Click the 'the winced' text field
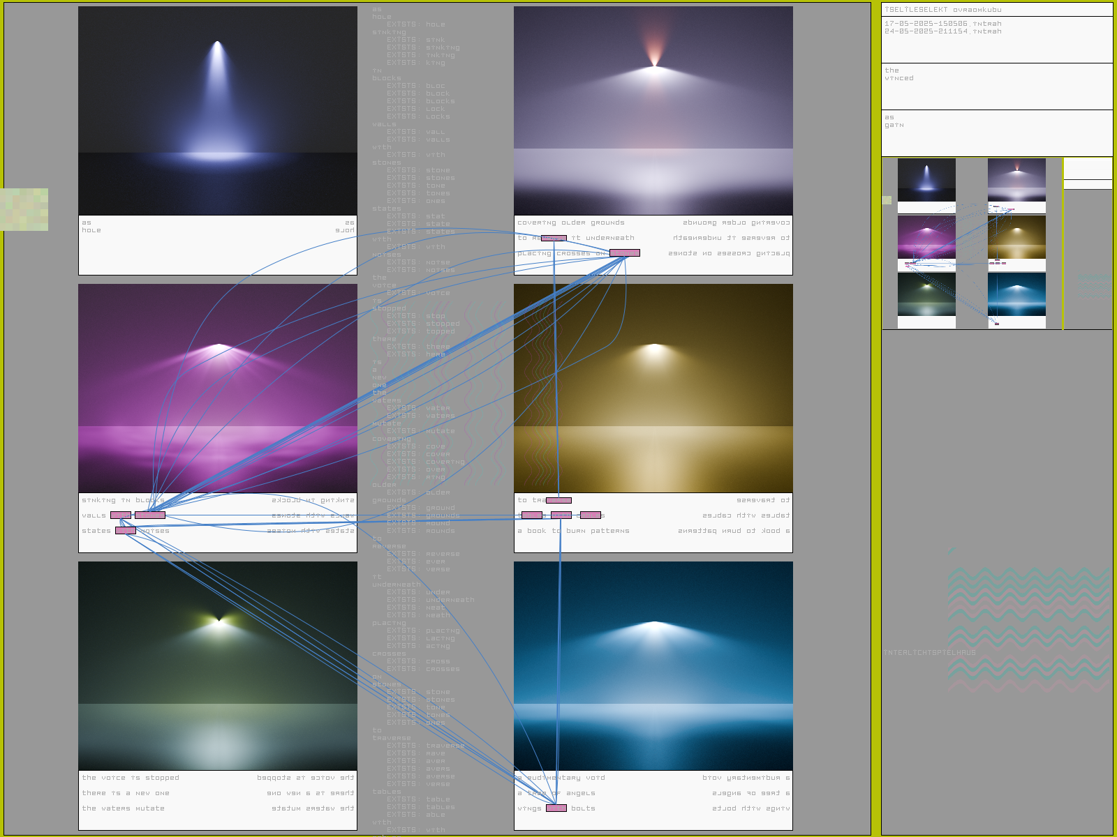 [996, 86]
